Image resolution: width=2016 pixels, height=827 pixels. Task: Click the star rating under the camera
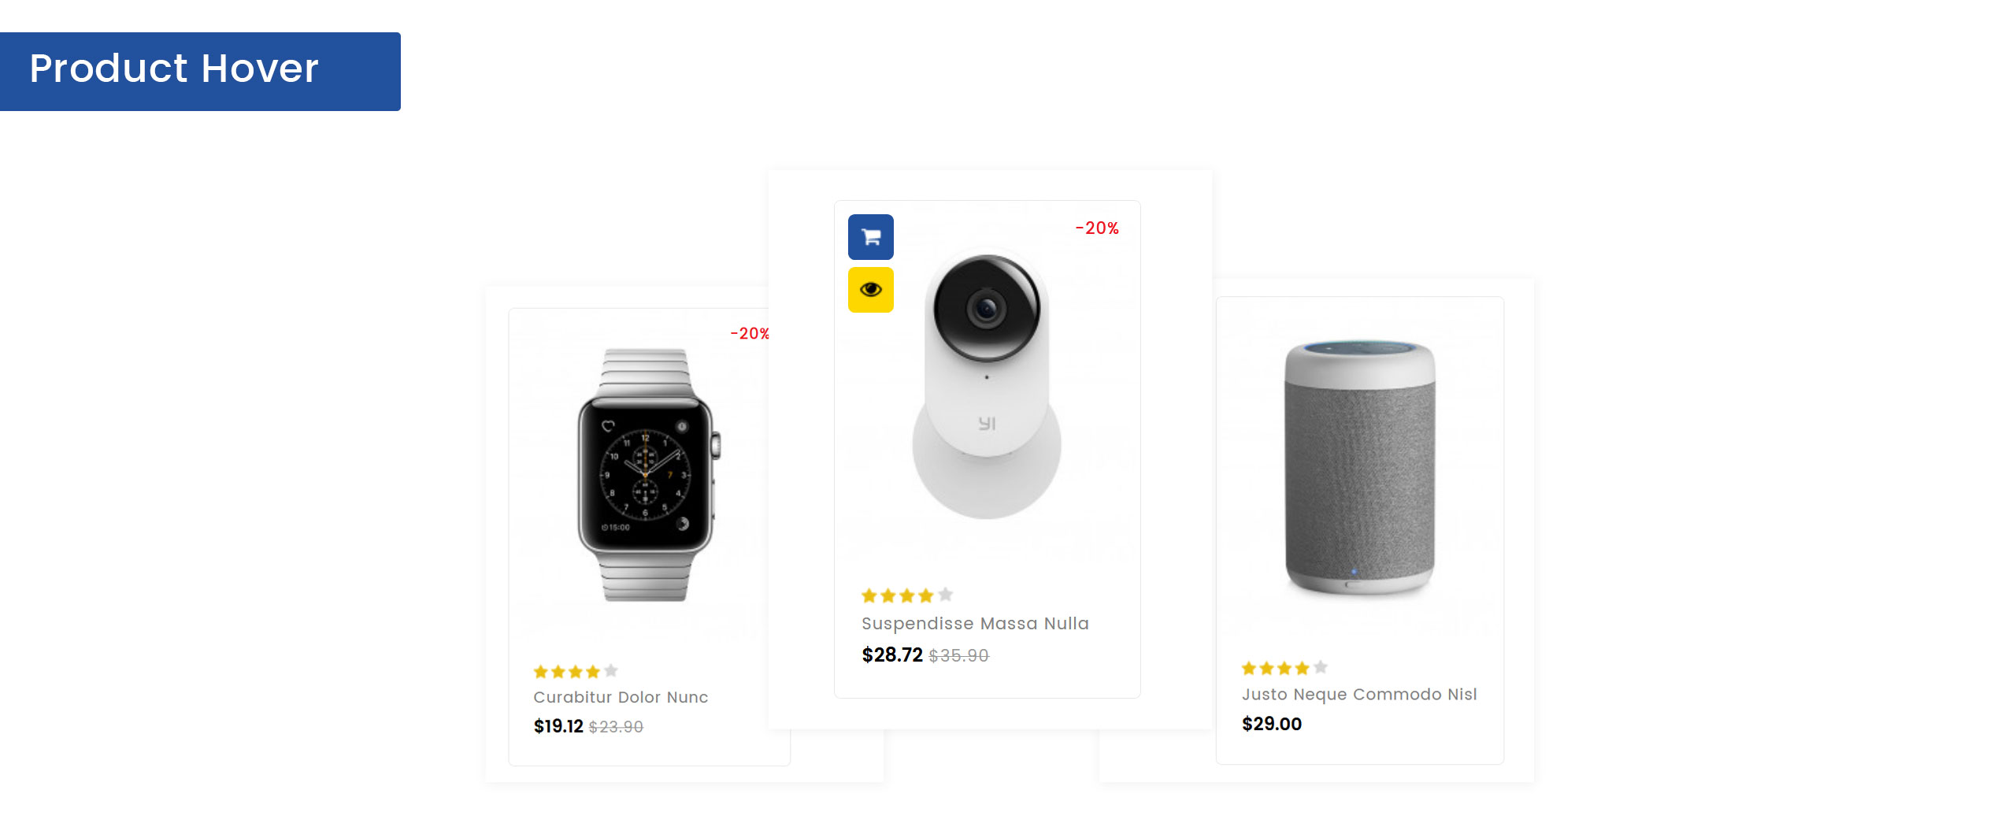tap(907, 595)
